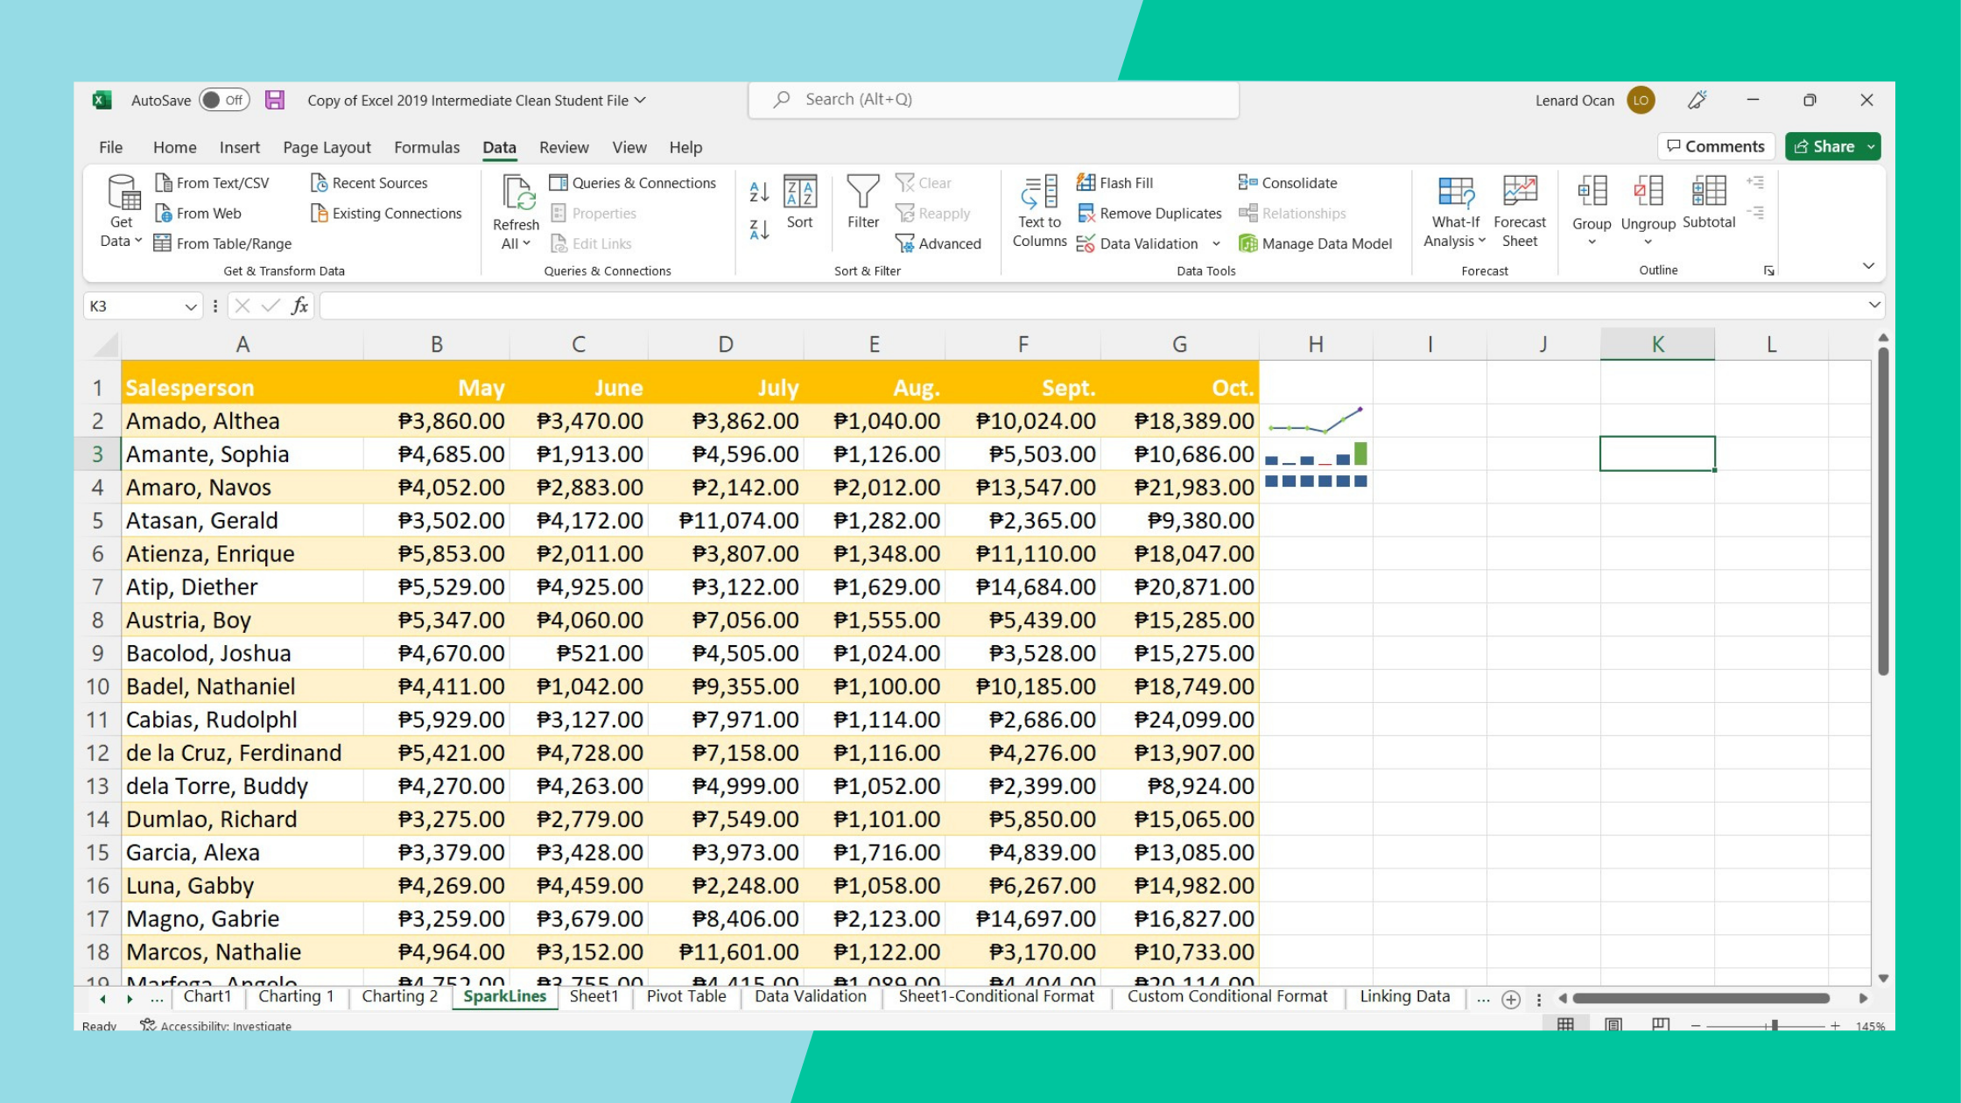The height and width of the screenshot is (1103, 1961).
Task: Toggle AutoSave switch on
Action: 224,100
